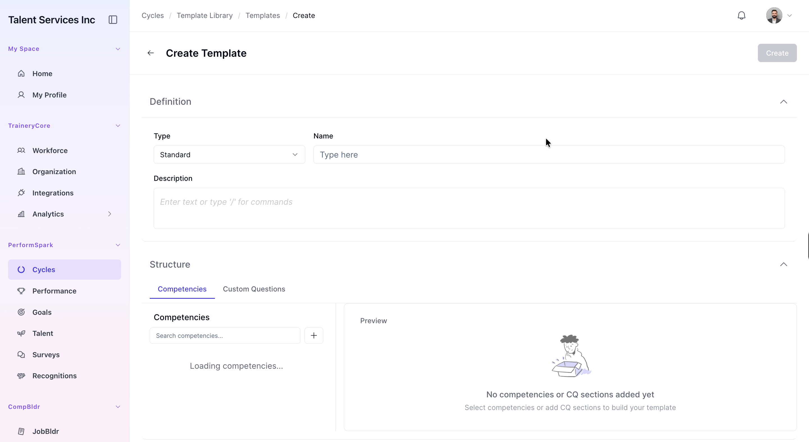
Task: Open the Type dropdown showing Standard
Action: (229, 155)
